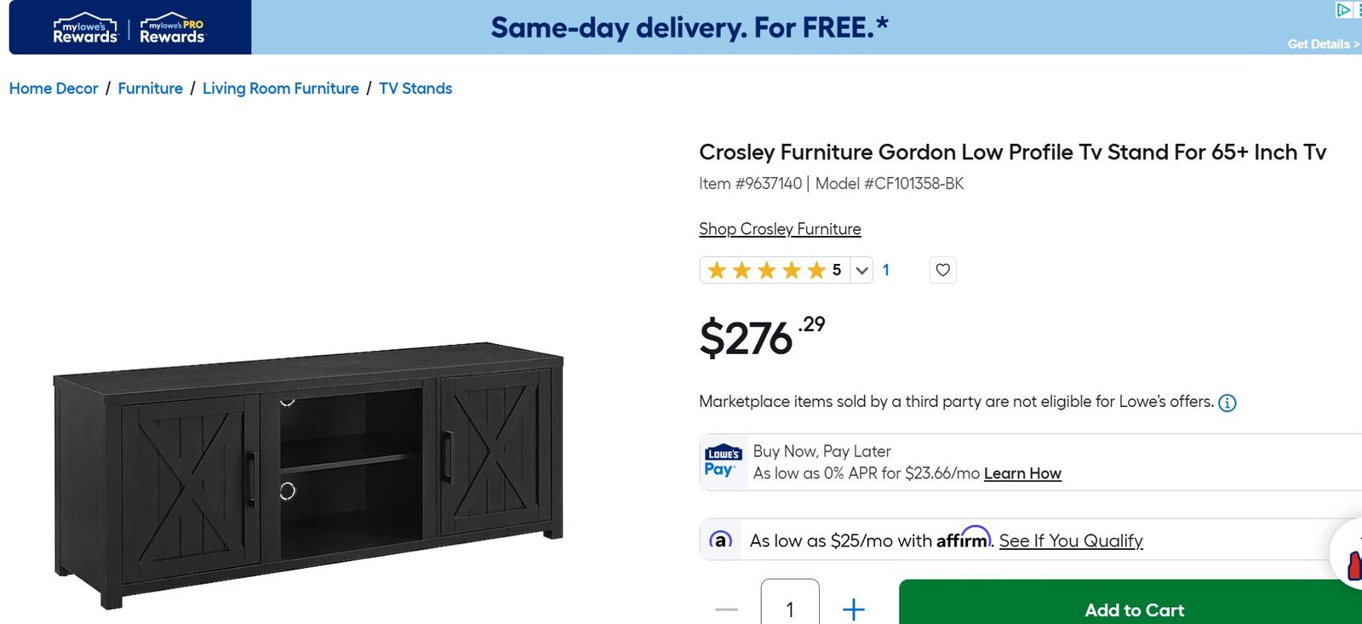This screenshot has width=1362, height=624.
Task: Navigate to Living Room Furniture breadcrumb
Action: click(x=281, y=89)
